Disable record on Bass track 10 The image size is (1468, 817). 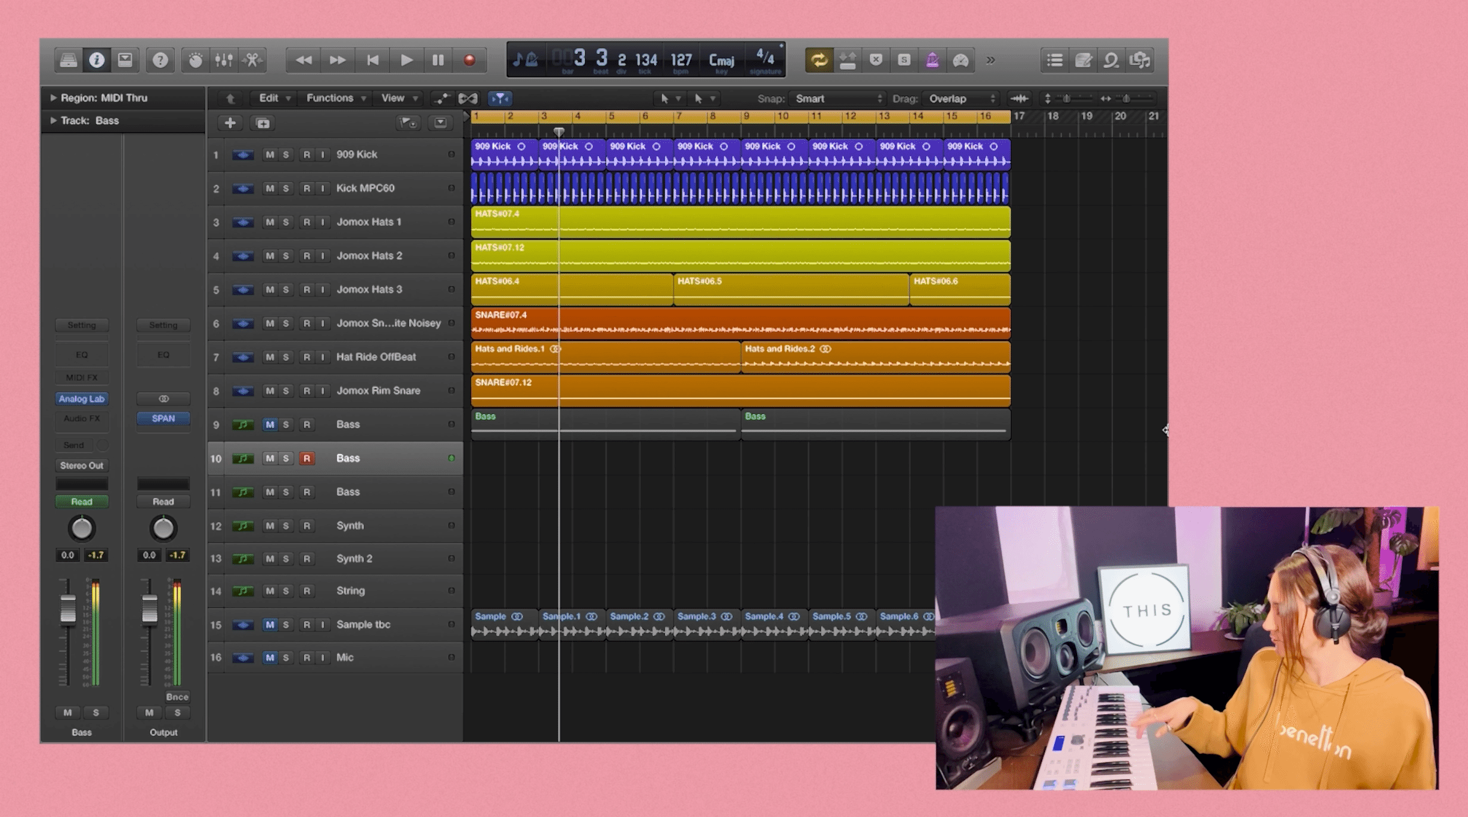click(x=307, y=458)
